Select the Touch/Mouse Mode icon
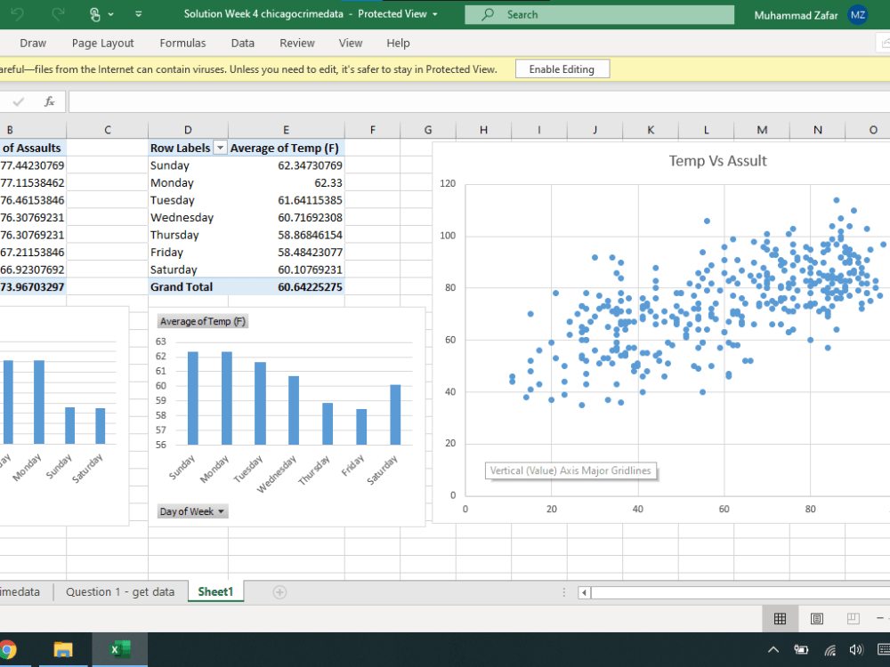The height and width of the screenshot is (667, 890). [95, 13]
